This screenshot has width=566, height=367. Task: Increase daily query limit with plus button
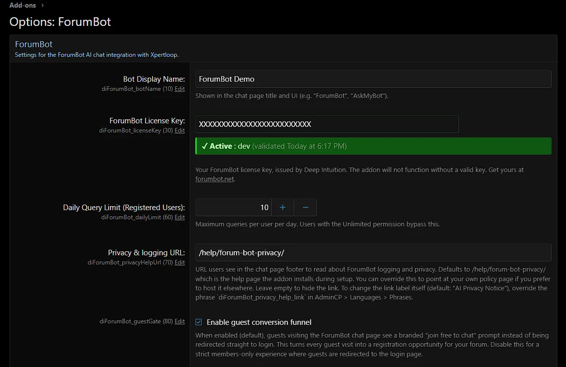click(x=283, y=208)
